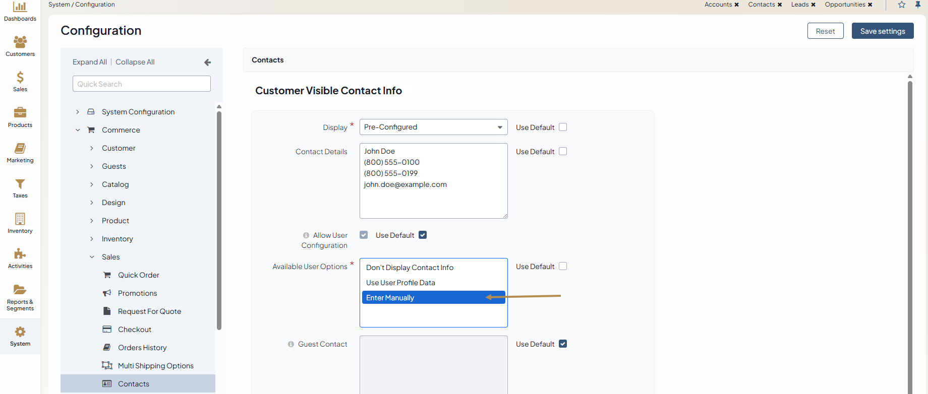Open the Marketing sidebar icon
The height and width of the screenshot is (394, 928).
[x=20, y=149]
